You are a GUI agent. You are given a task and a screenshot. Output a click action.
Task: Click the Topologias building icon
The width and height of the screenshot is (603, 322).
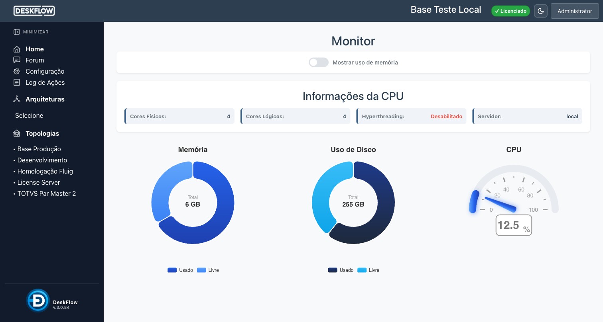(17, 133)
